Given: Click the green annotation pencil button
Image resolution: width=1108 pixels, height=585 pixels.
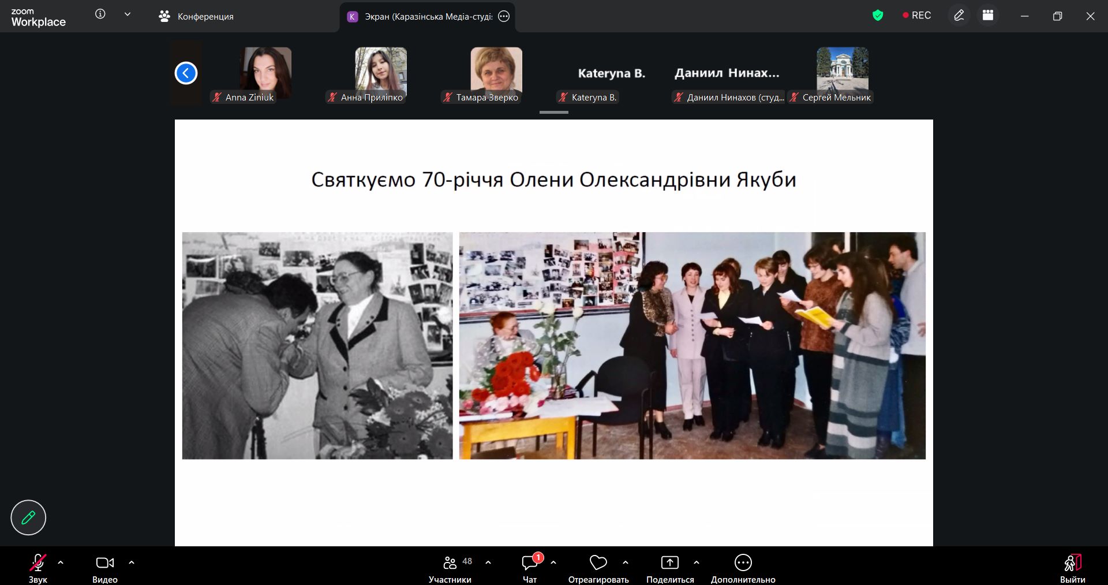Looking at the screenshot, I should point(28,517).
